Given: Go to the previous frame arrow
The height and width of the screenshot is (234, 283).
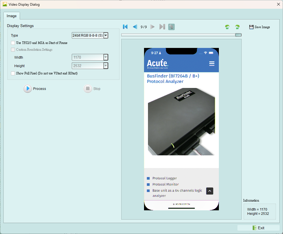Looking at the screenshot, I should point(135,27).
